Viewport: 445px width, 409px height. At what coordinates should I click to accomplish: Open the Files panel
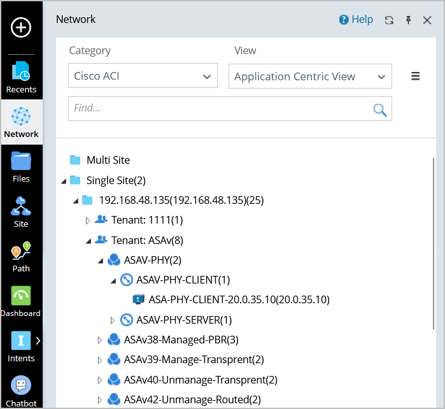21,167
